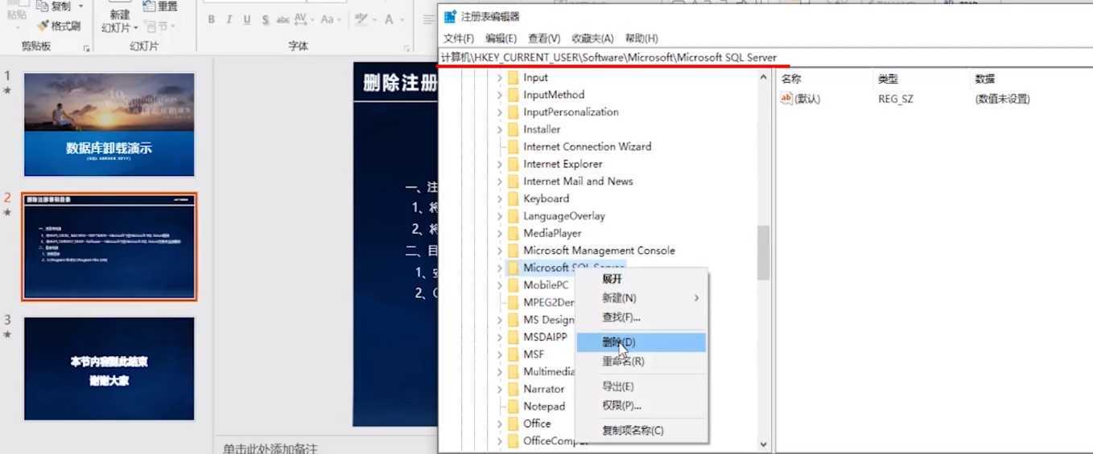Select slide 2 thumbnail in PowerPoint
This screenshot has height=454, width=1093.
(x=109, y=247)
